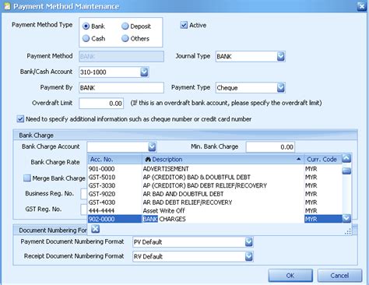Image resolution: width=369 pixels, height=285 pixels.
Task: Close the Payment Method Maintenance window
Action: (x=361, y=6)
